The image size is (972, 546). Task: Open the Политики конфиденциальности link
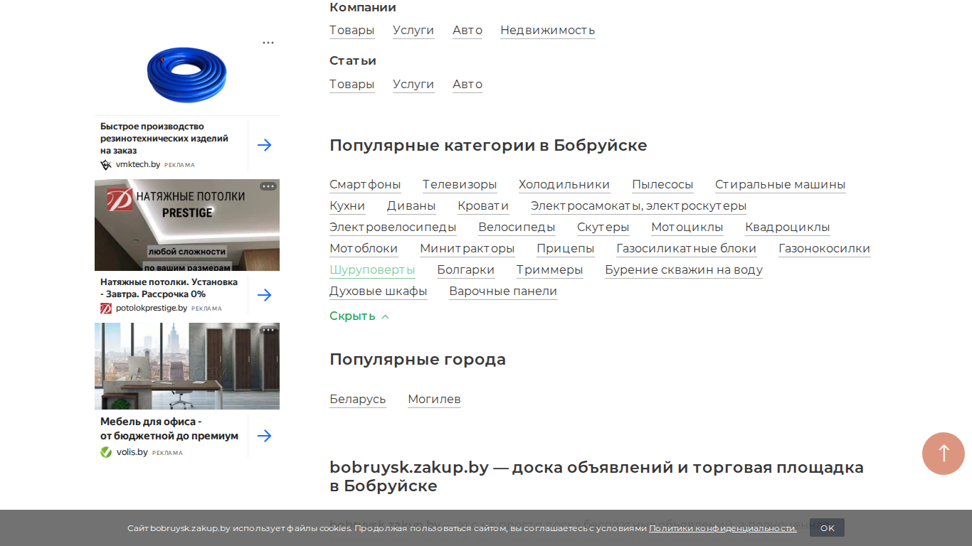(x=723, y=528)
